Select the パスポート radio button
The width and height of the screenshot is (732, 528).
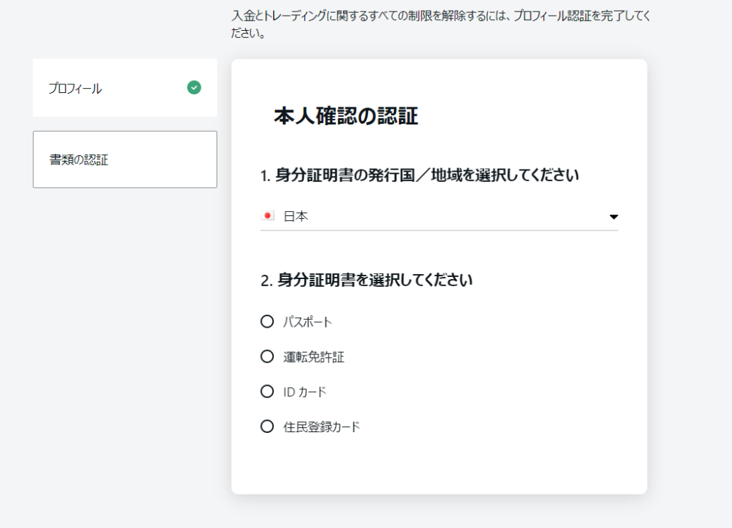coord(267,321)
